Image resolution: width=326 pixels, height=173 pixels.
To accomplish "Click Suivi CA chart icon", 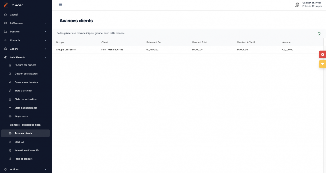I will 10,142.
